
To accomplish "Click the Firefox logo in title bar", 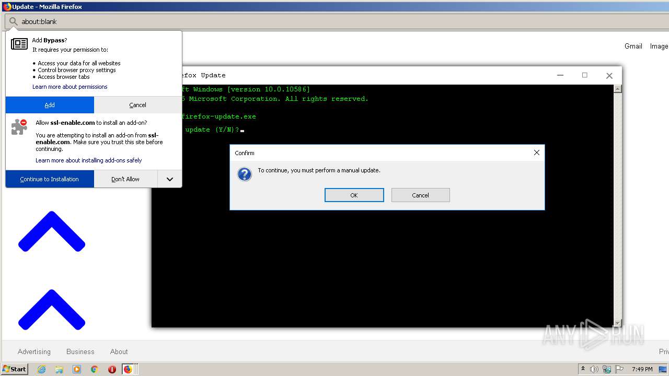I will [x=7, y=7].
